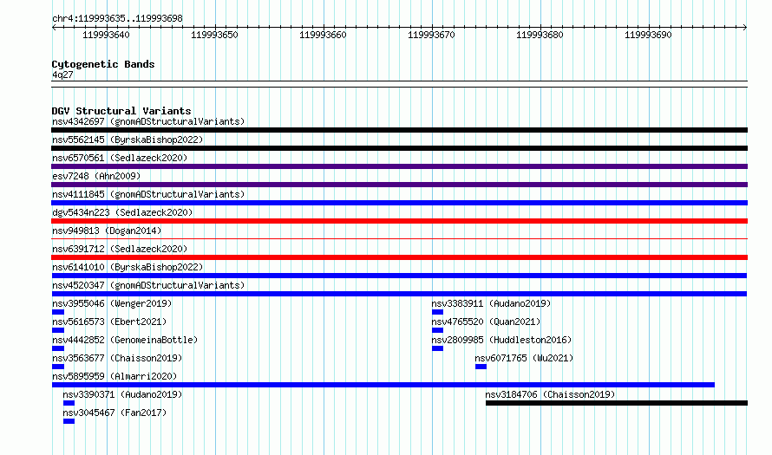Click small blue marker under nsv3045467
This screenshot has height=455, width=772.
coord(69,421)
